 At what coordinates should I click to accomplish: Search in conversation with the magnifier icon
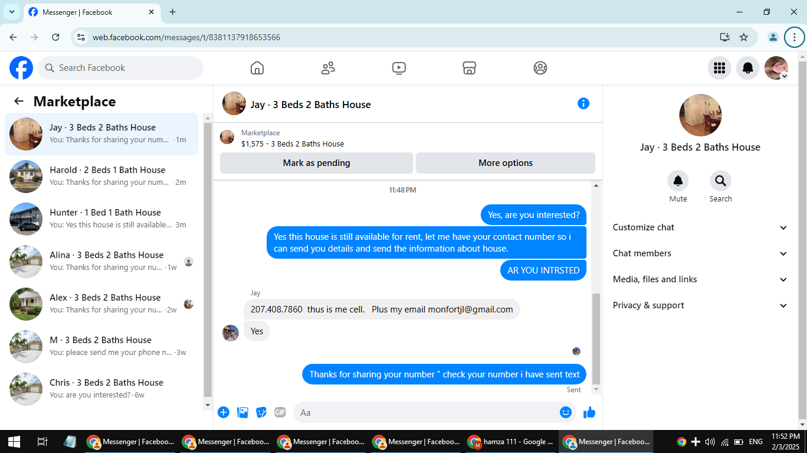coord(721,181)
